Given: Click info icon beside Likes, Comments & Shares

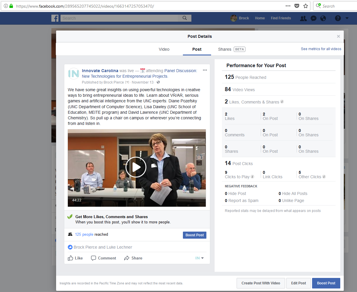Looking at the screenshot, I should [282, 102].
